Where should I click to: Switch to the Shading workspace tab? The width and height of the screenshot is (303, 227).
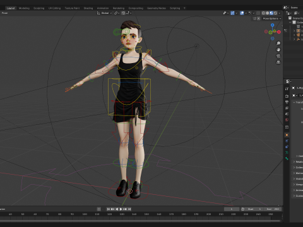(88, 8)
